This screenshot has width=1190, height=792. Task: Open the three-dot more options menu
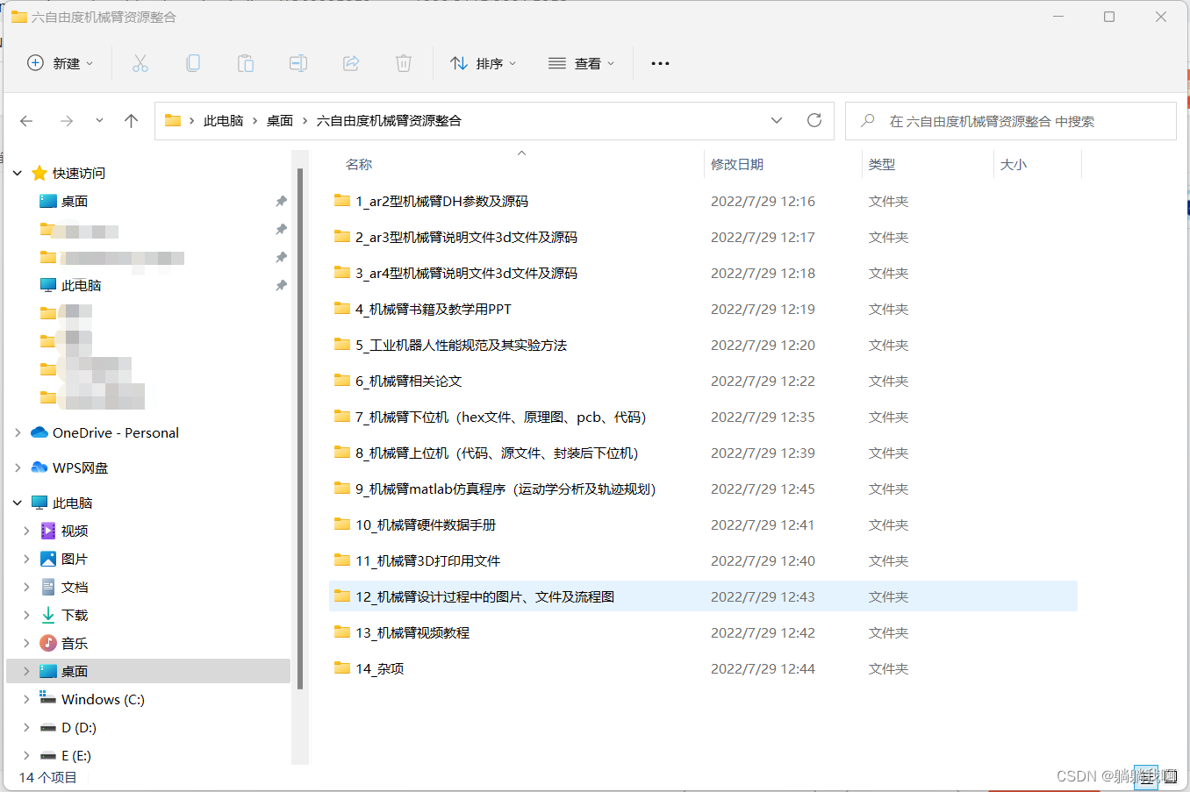(x=660, y=63)
